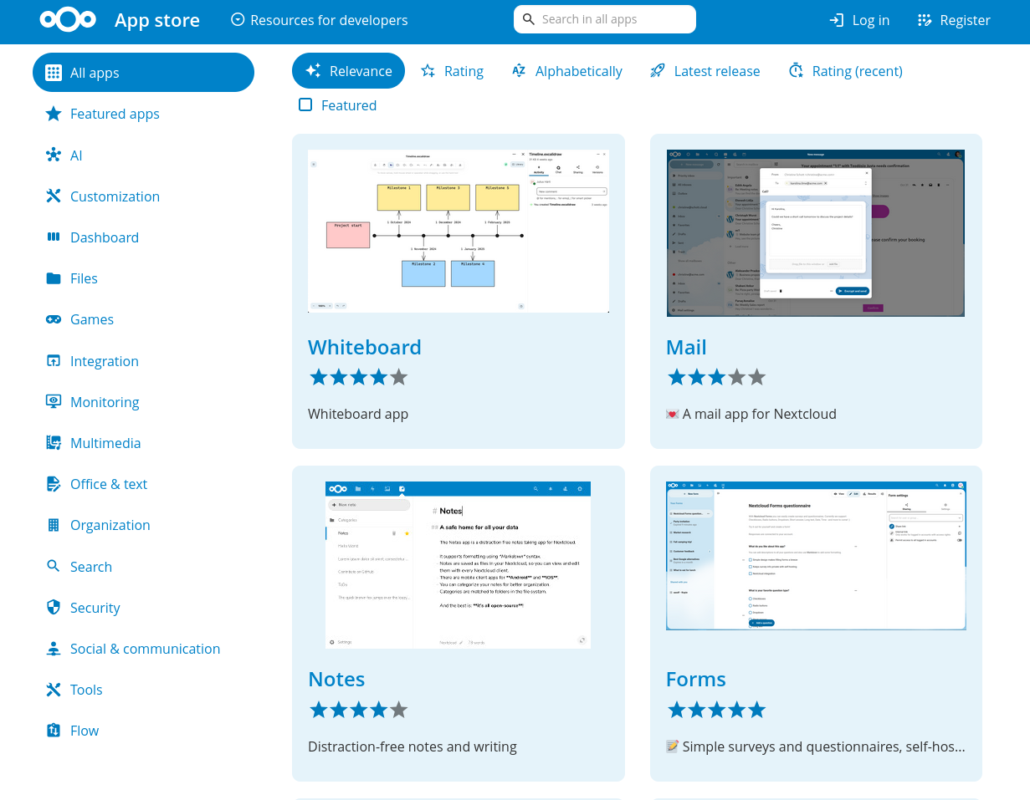Open the Flow category icon
Viewport: 1030px width, 800px height.
[x=54, y=731]
